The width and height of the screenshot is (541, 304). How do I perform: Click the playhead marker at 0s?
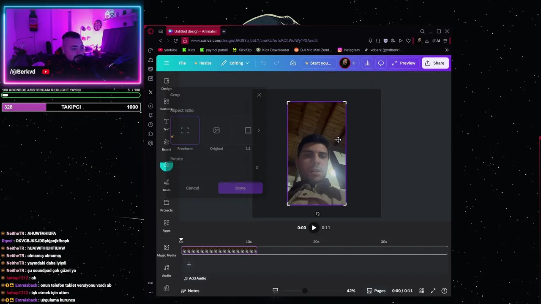click(181, 240)
